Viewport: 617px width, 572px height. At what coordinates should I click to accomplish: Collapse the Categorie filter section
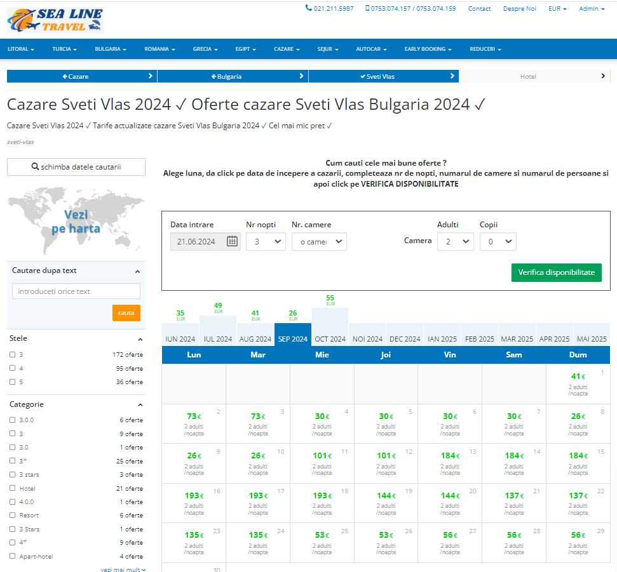coord(140,405)
